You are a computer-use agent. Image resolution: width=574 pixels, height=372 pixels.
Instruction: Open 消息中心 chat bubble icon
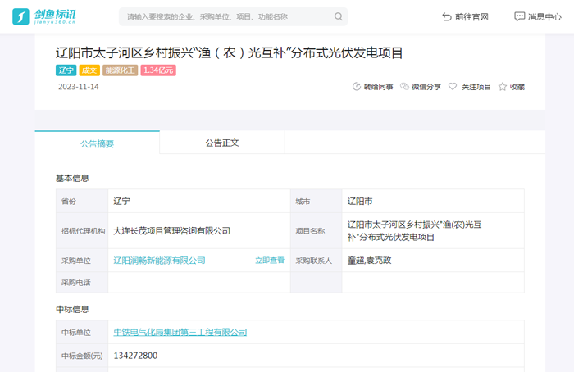[x=519, y=16]
